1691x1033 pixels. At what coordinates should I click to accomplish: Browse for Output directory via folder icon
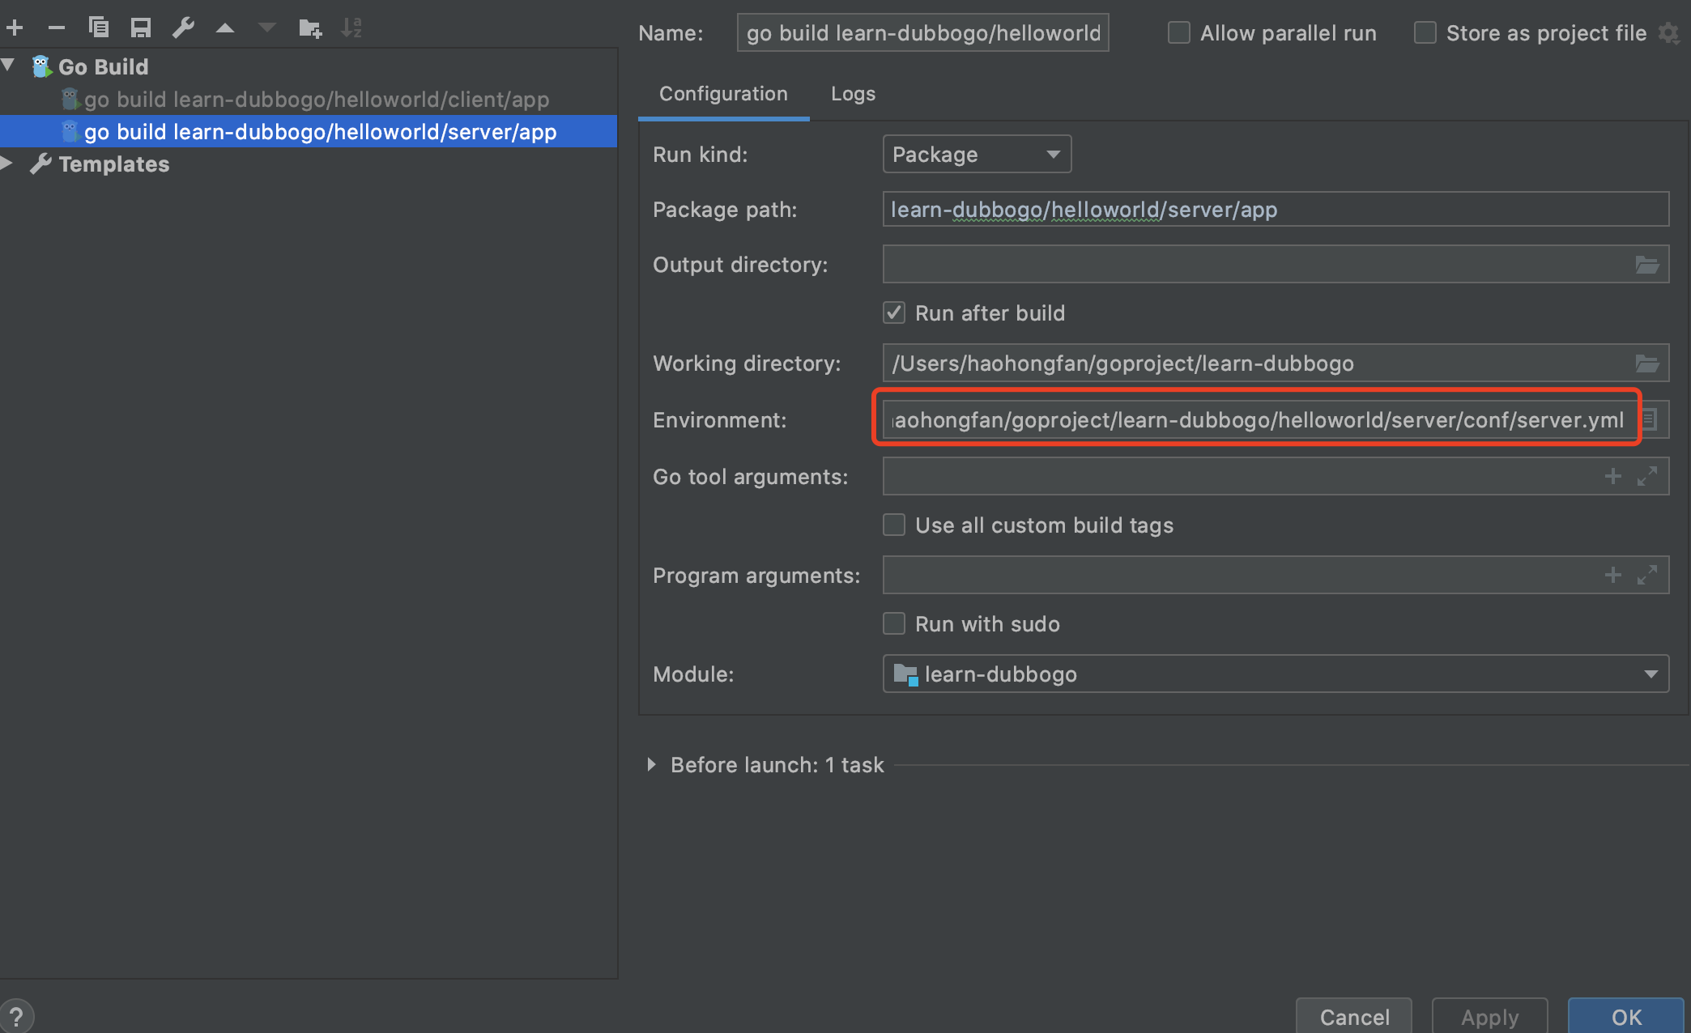coord(1646,265)
